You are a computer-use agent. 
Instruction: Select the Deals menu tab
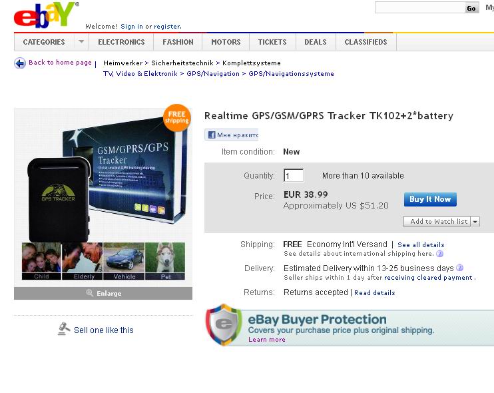[x=316, y=42]
